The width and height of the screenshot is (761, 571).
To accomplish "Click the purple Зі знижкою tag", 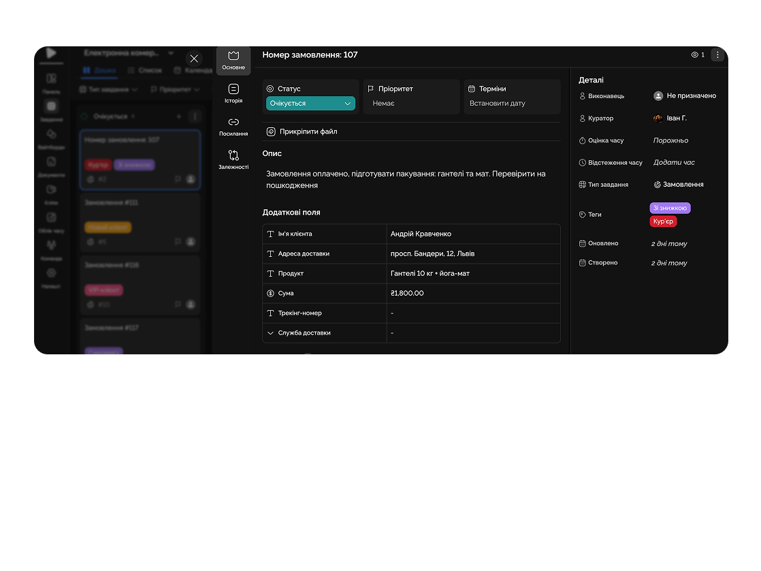I will [x=670, y=209].
